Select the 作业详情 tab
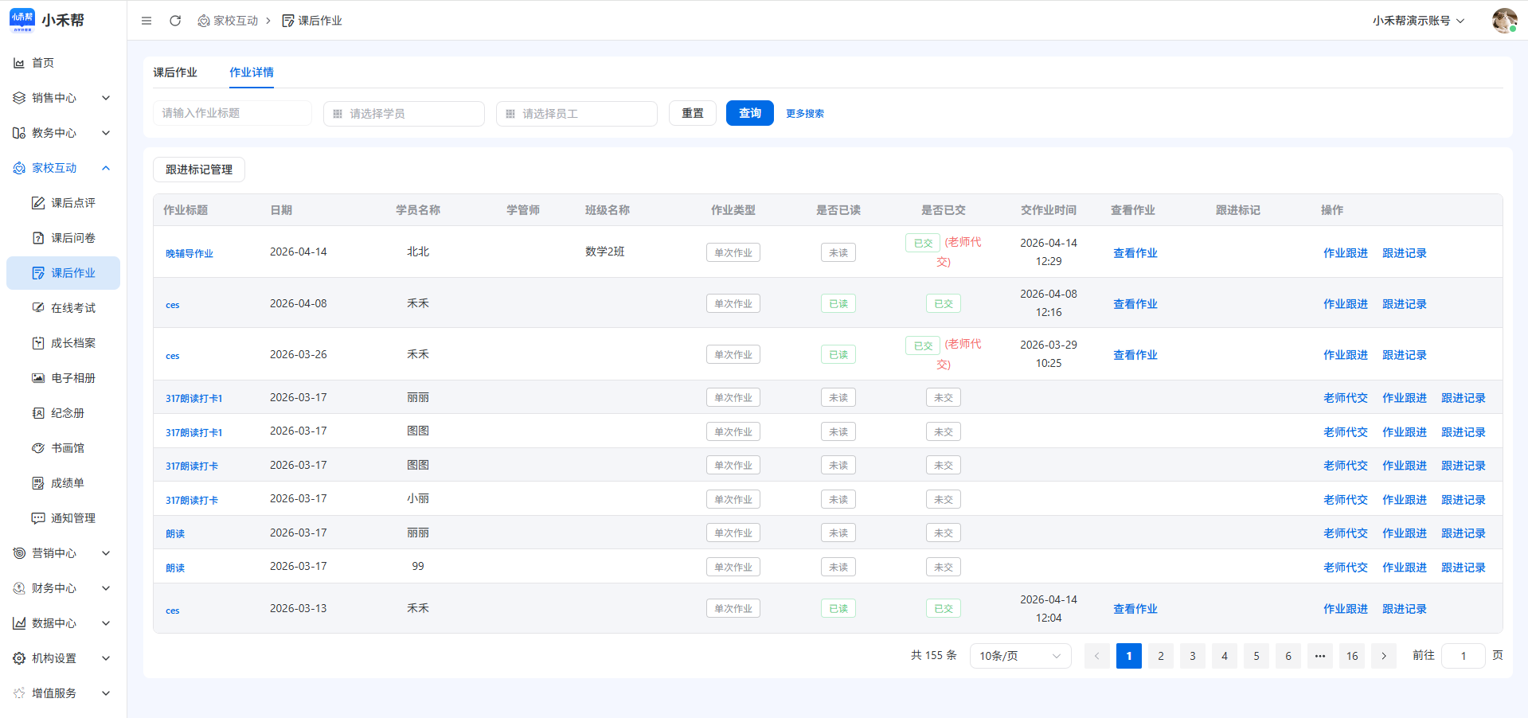This screenshot has height=718, width=1528. pos(252,72)
